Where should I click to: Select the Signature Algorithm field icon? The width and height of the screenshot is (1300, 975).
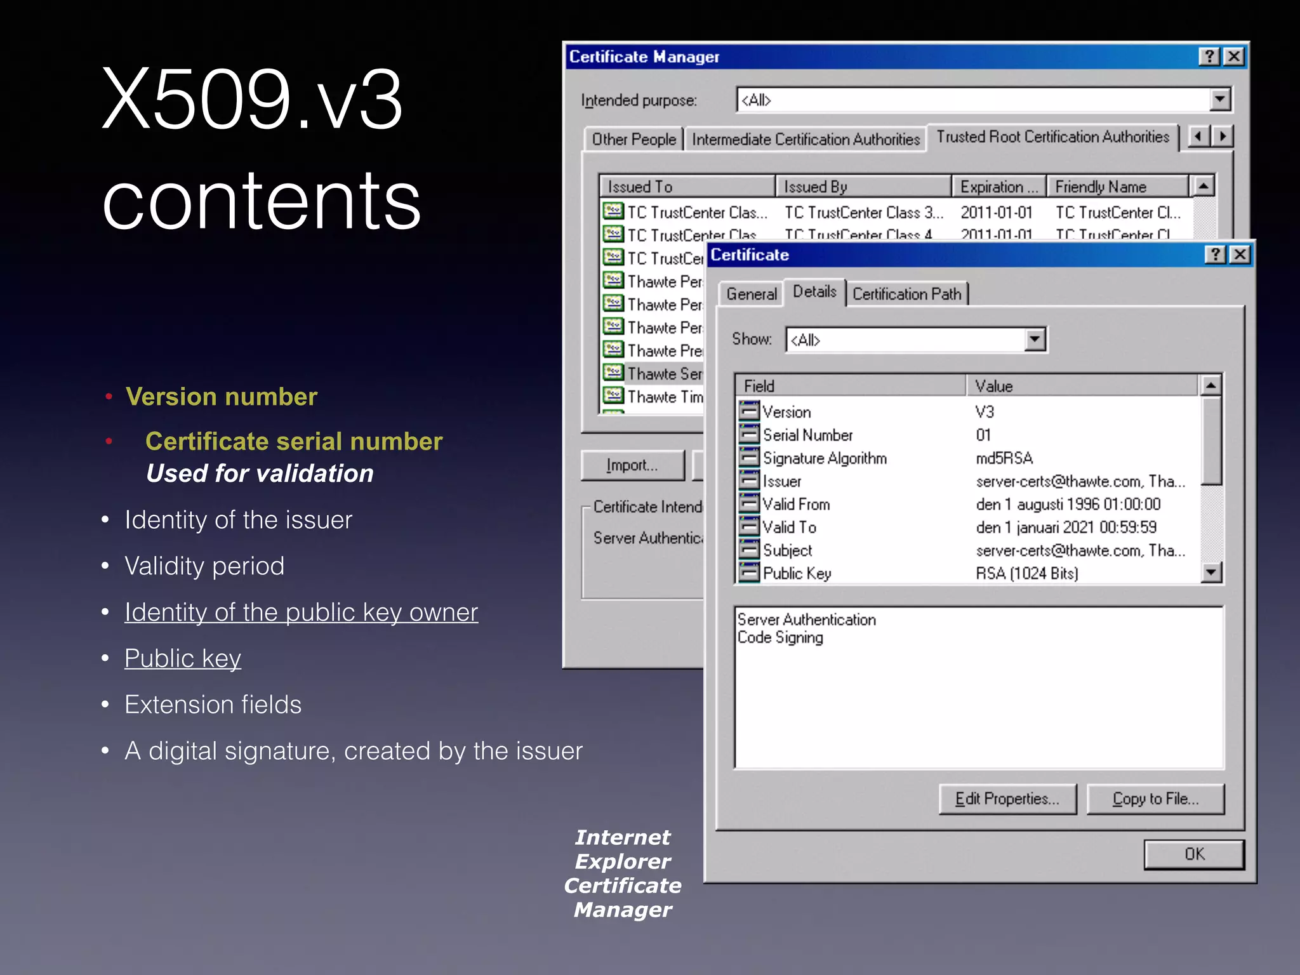(x=749, y=458)
